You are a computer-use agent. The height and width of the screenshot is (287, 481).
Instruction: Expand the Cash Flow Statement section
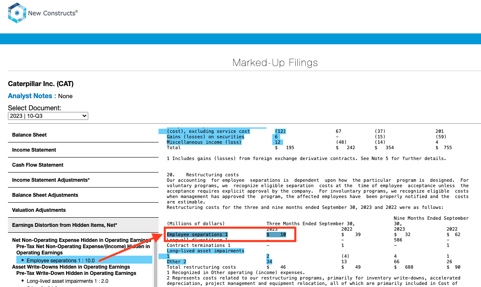(x=83, y=165)
